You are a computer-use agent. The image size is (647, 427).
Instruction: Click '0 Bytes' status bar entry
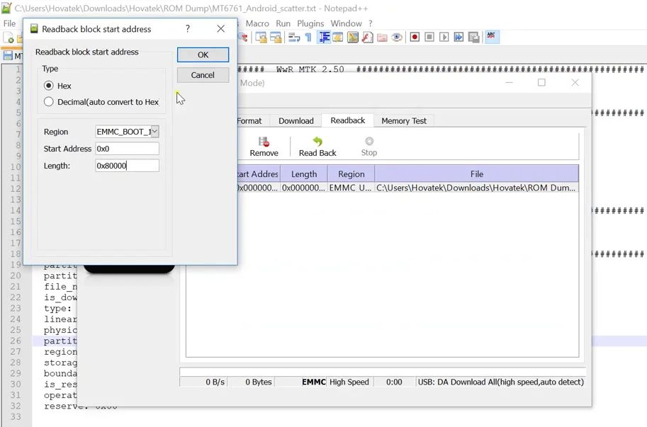(259, 382)
